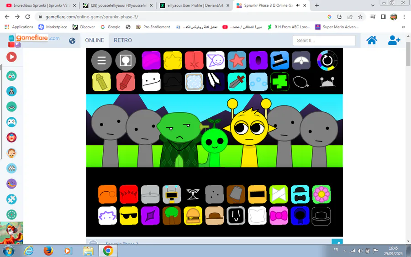Click the add user sign-up icon
This screenshot has width=411, height=257.
pyautogui.click(x=394, y=40)
